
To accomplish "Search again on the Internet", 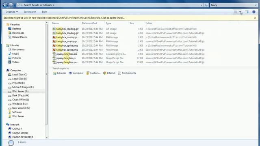I will click(x=109, y=73).
